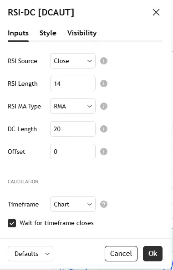This screenshot has width=173, height=270.
Task: Click the RSI-DC [DCAUT] dialog title
Action: pos(41,13)
